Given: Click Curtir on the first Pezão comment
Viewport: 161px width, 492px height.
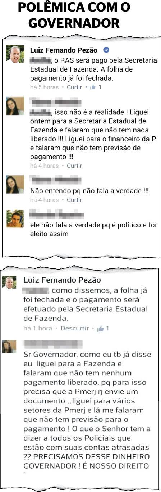Looking at the screenshot, I should tap(74, 87).
